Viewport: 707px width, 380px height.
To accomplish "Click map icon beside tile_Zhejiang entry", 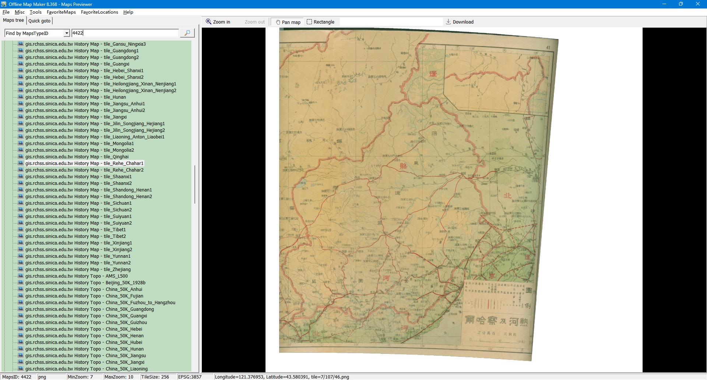I will click(x=21, y=270).
